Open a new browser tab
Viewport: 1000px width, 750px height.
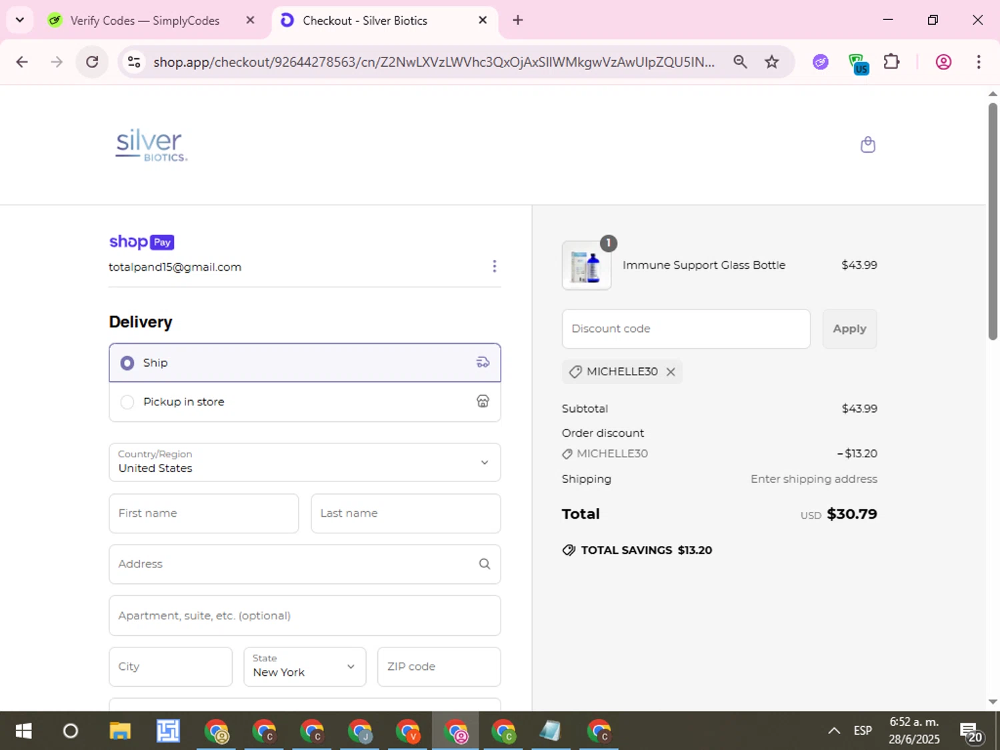pos(517,20)
